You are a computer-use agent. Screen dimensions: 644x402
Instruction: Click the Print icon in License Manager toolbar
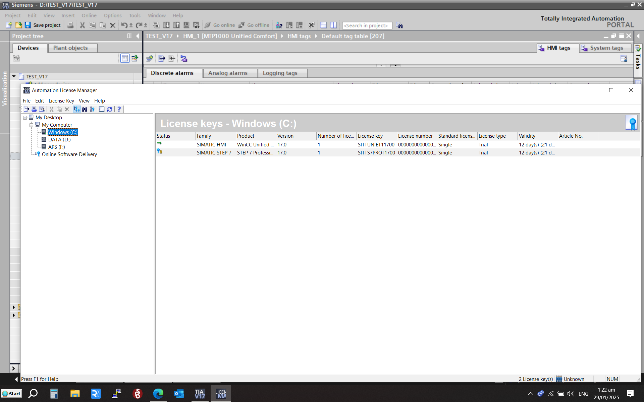tap(34, 109)
